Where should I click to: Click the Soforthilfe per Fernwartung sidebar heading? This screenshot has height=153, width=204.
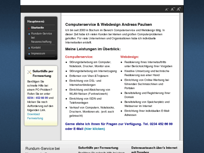(x=43, y=74)
